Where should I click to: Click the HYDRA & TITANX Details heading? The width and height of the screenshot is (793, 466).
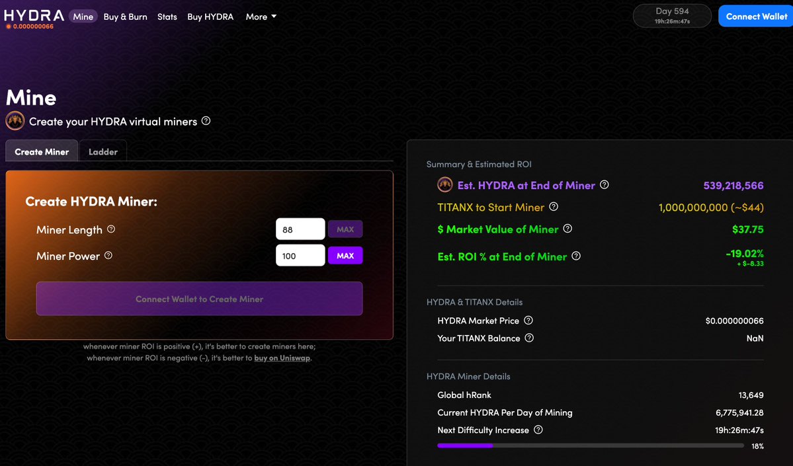click(474, 301)
